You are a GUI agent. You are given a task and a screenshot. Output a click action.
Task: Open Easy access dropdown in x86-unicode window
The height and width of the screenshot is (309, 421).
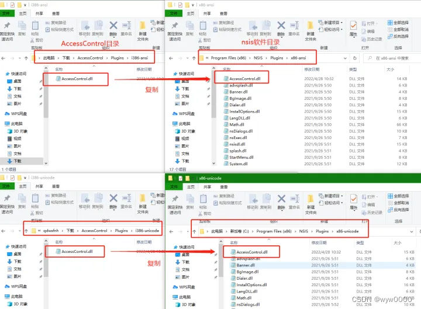tap(331, 203)
